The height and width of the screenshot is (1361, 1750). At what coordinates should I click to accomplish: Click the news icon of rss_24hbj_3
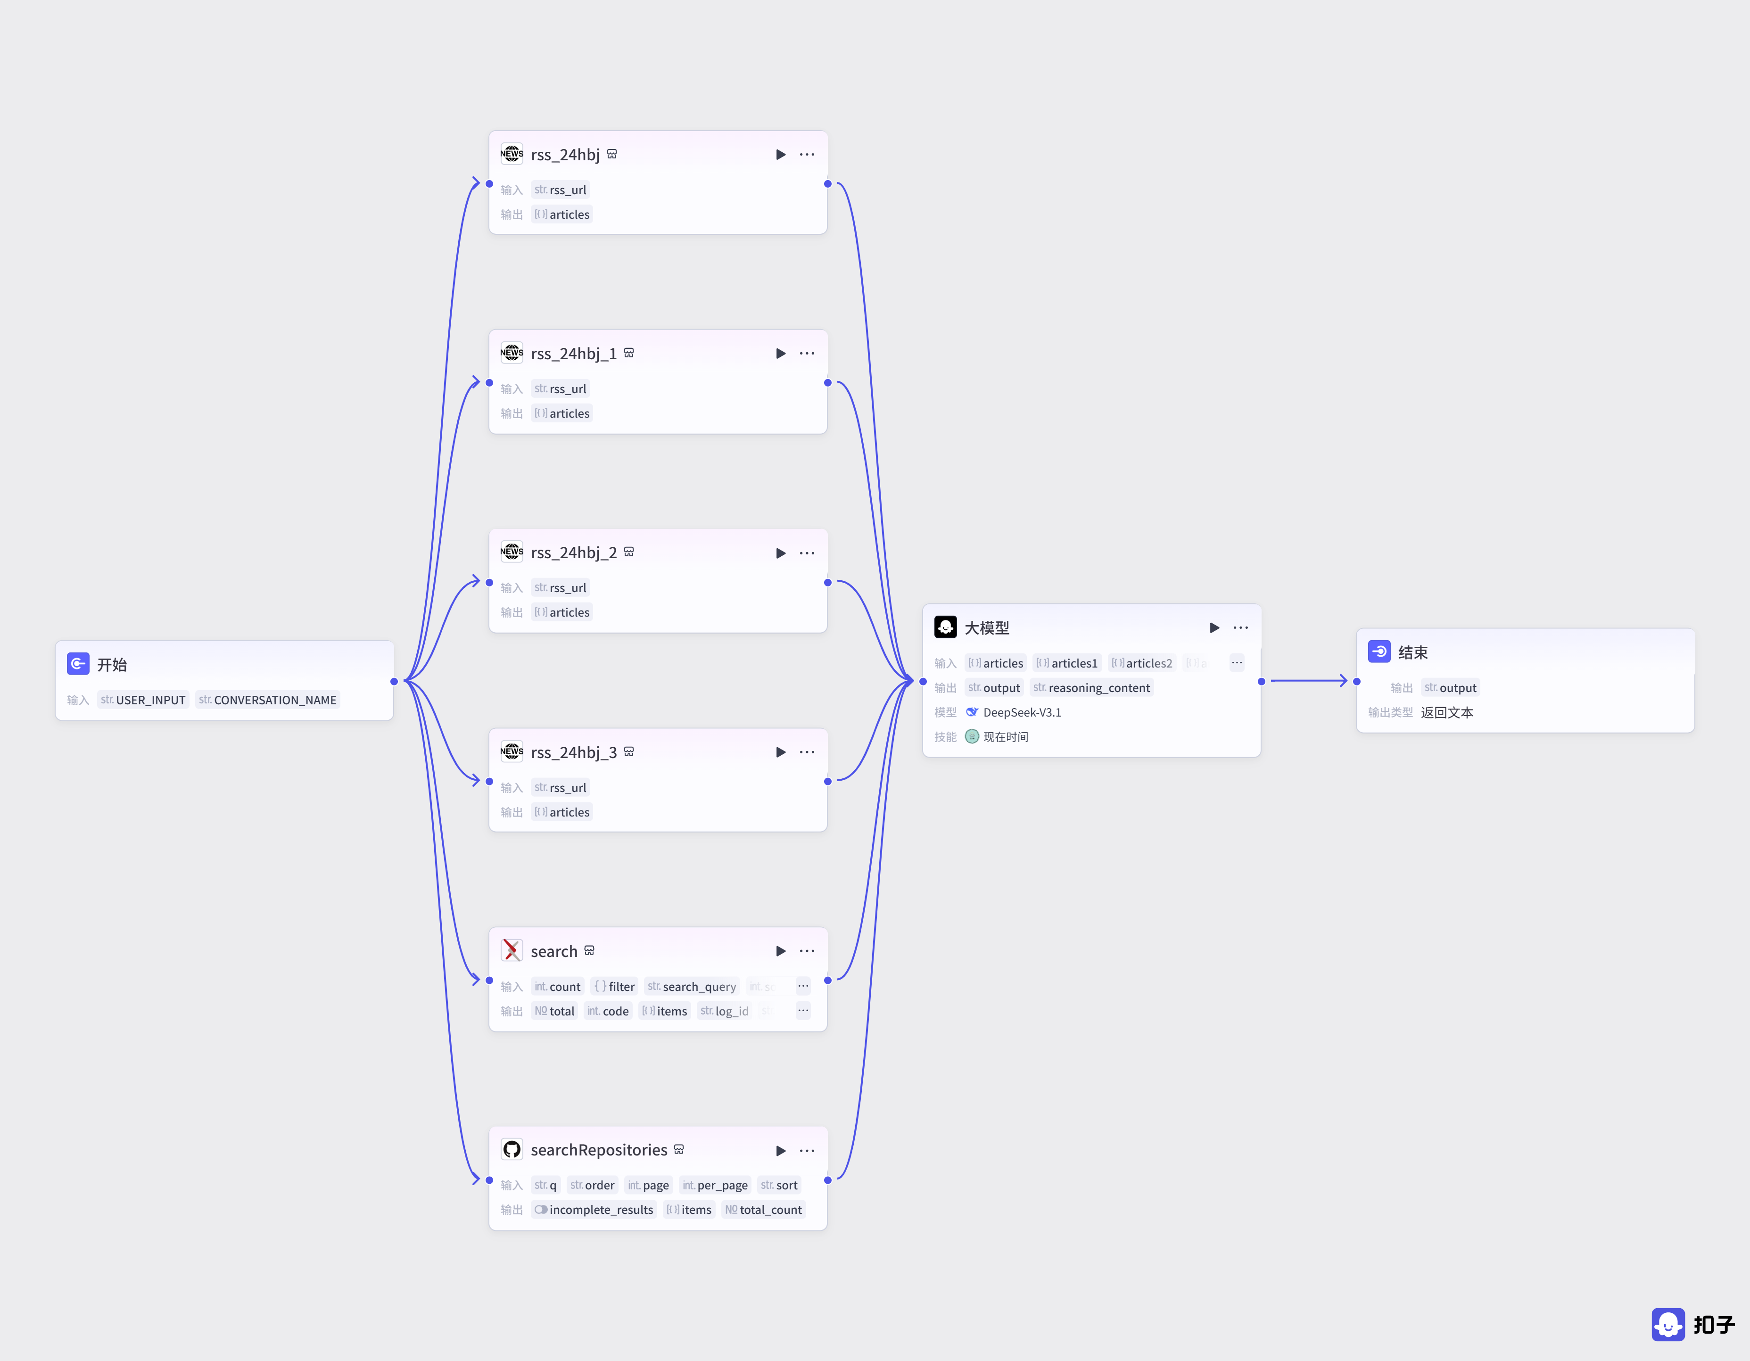[x=512, y=751]
